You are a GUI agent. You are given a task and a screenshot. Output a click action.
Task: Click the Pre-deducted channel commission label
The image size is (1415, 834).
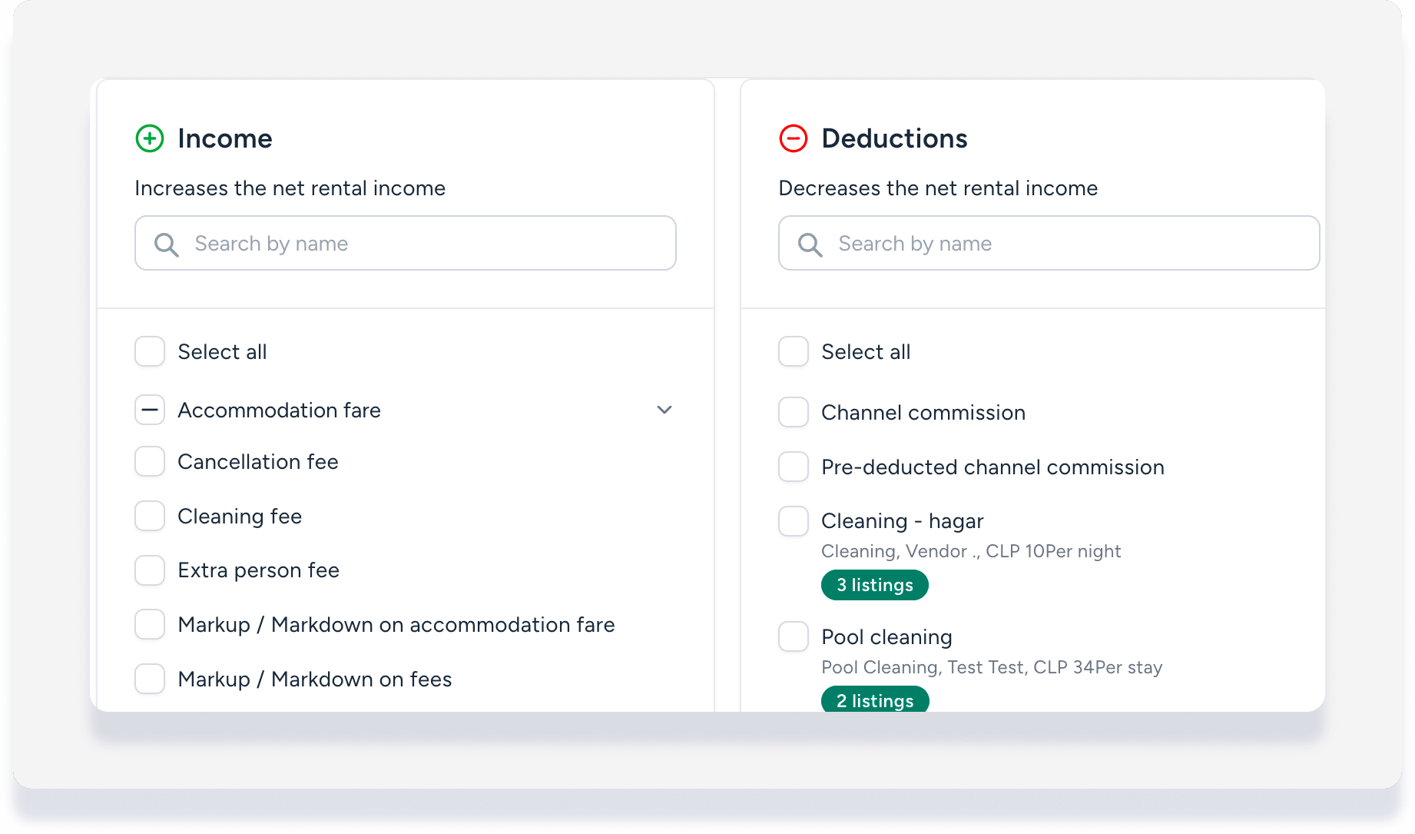point(993,467)
